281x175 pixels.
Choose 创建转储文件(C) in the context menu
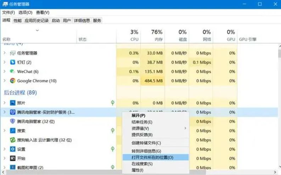click(x=156, y=143)
